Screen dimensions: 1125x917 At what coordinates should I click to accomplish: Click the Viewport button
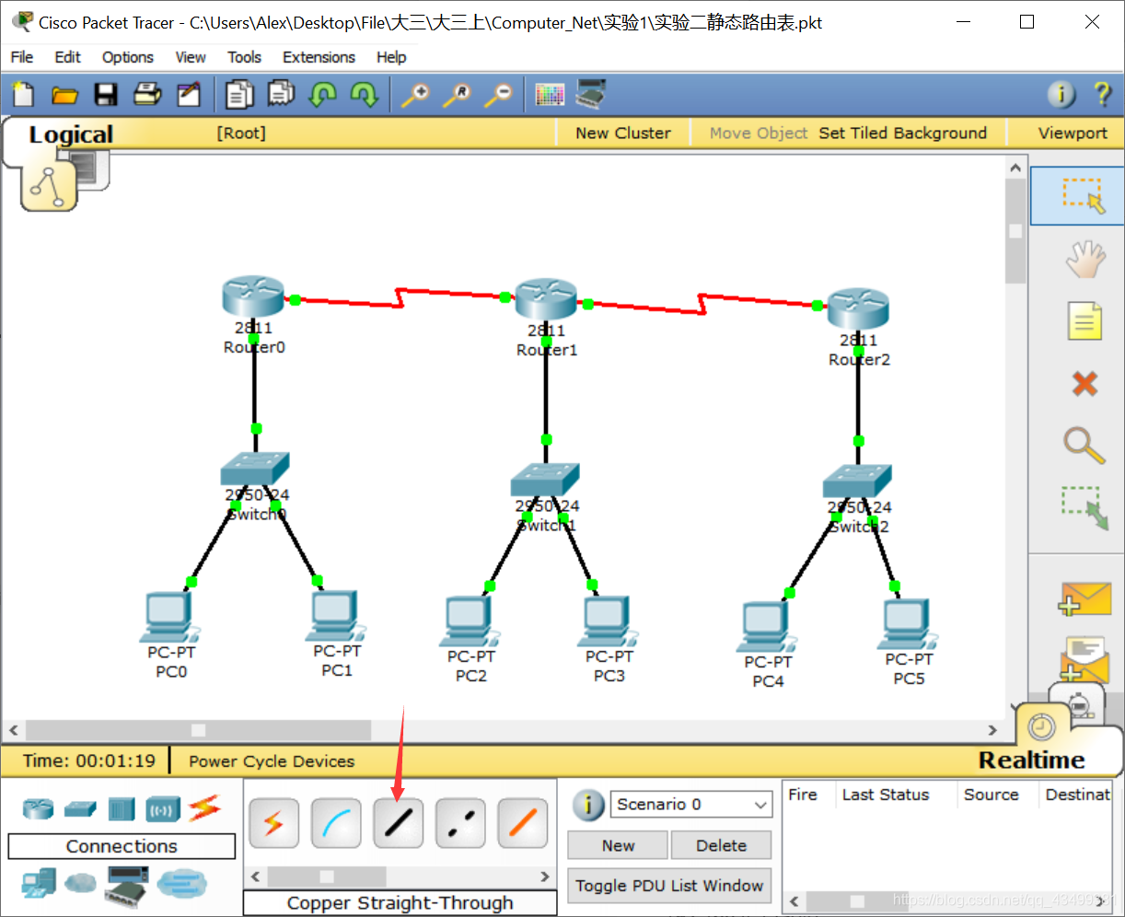tap(1073, 133)
